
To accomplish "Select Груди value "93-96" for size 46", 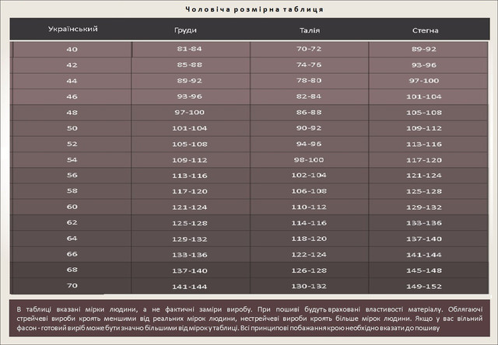I will click(x=190, y=96).
